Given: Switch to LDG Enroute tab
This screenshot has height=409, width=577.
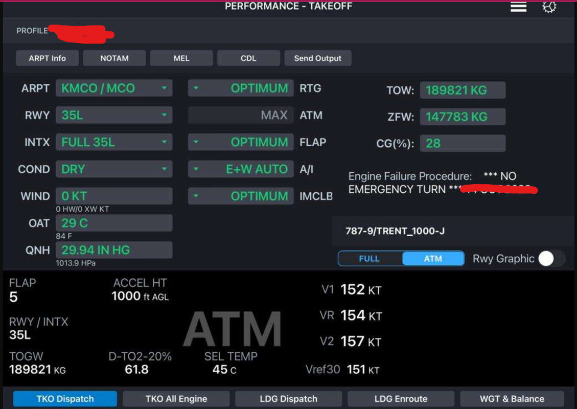Looking at the screenshot, I should tap(401, 399).
